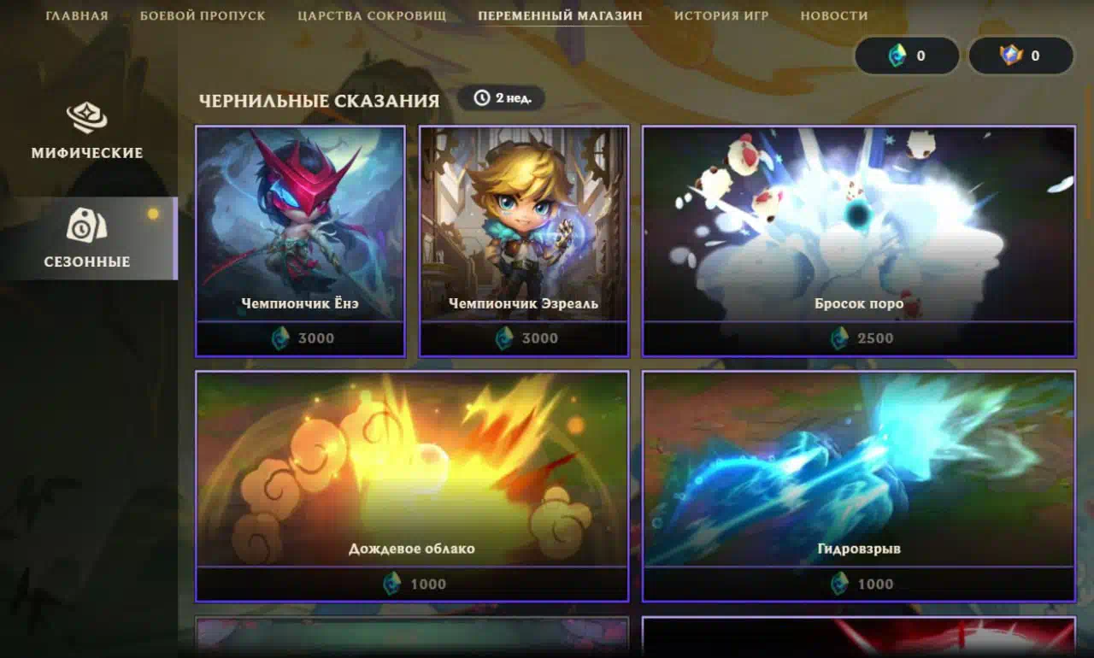1094x658 pixels.
Task: Open the Бросок поро item thumbnail
Action: 859,225
